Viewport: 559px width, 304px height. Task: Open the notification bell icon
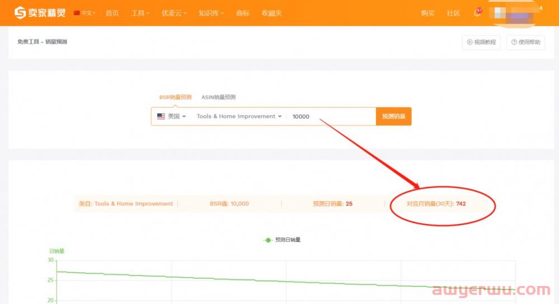coord(477,13)
